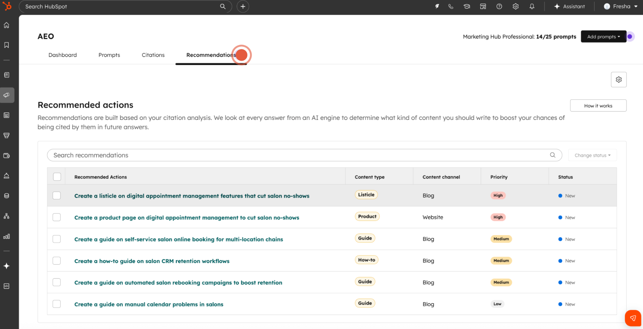
Task: Open the orange chat widget
Action: (633, 318)
